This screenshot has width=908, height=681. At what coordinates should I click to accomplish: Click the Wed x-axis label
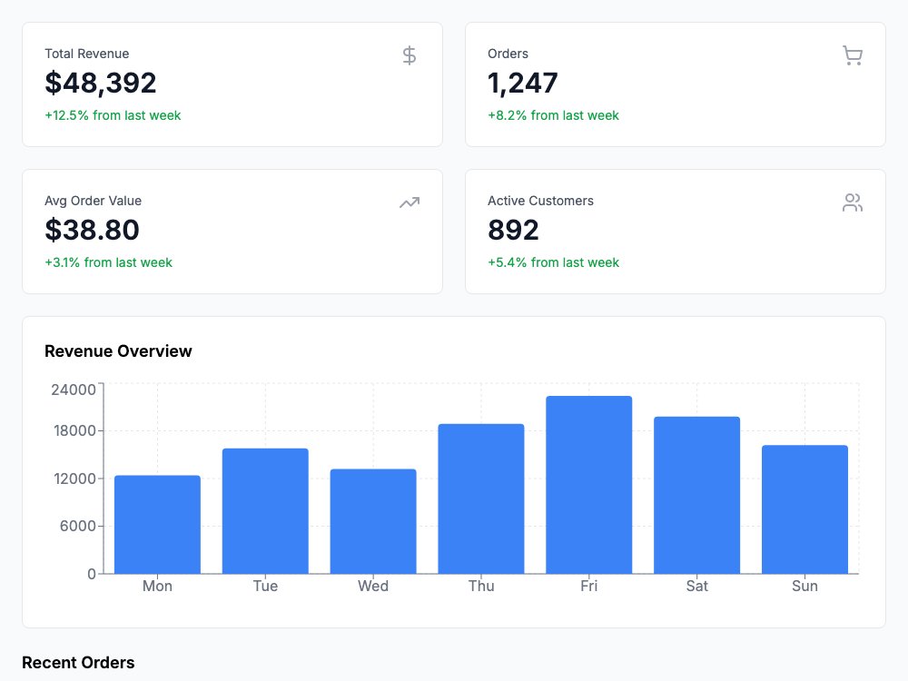pyautogui.click(x=373, y=586)
